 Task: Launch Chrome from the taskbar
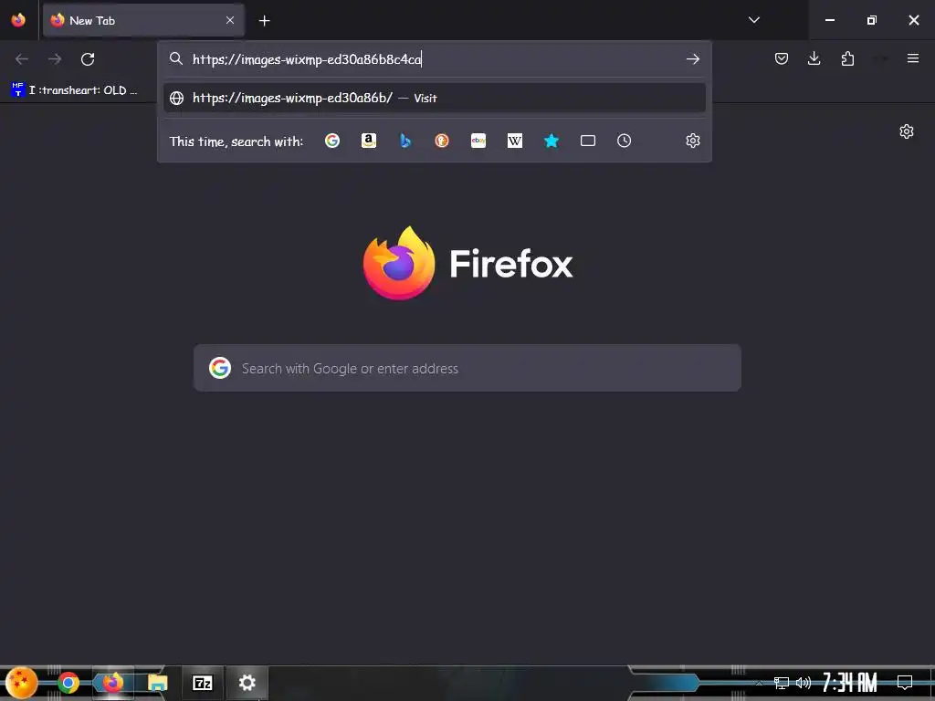(x=68, y=683)
